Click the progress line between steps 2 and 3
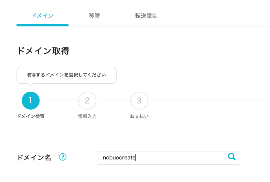Screen dimensions: 270x182 click(x=113, y=100)
